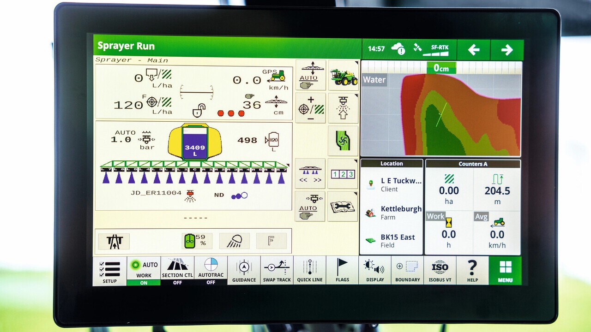Image resolution: width=591 pixels, height=332 pixels.
Task: Open the Boundary tool
Action: pyautogui.click(x=407, y=271)
